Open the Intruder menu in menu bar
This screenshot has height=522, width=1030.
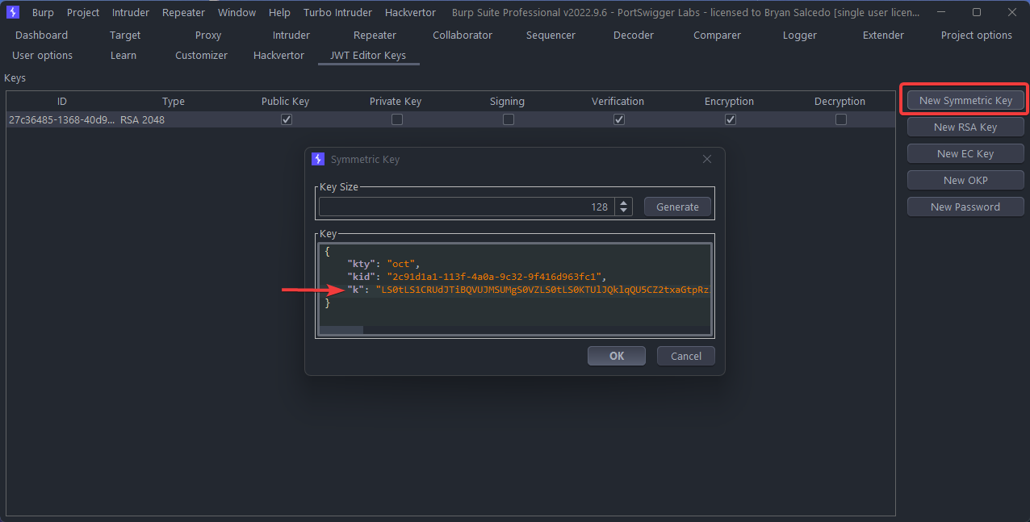click(131, 12)
